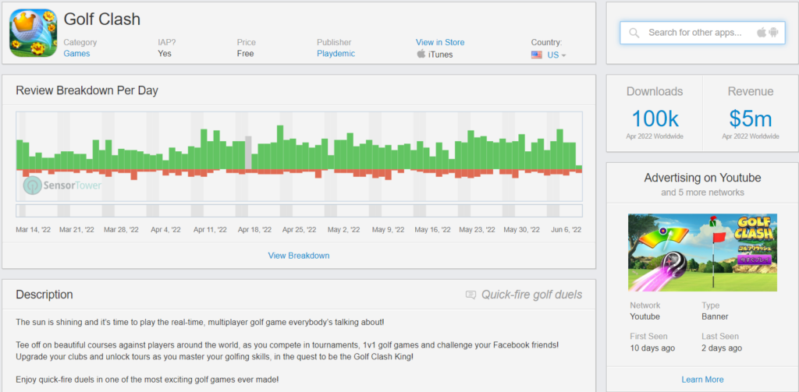Click the Downloads label

pos(655,92)
